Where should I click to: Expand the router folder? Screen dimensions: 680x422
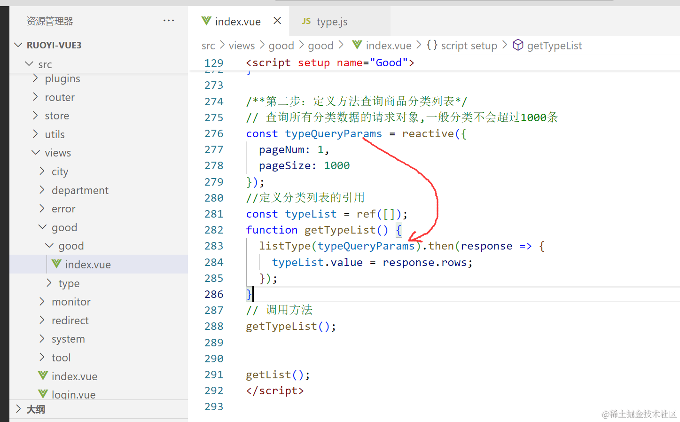59,97
